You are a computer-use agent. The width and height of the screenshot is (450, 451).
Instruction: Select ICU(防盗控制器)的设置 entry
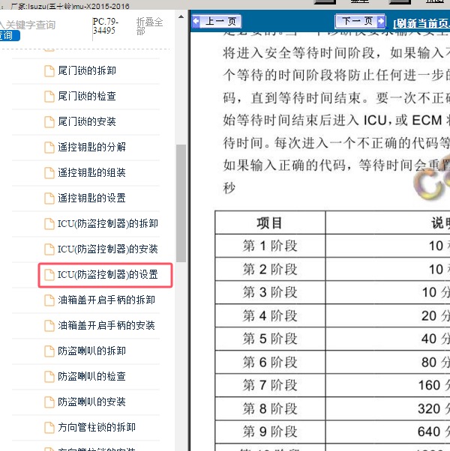(x=108, y=274)
